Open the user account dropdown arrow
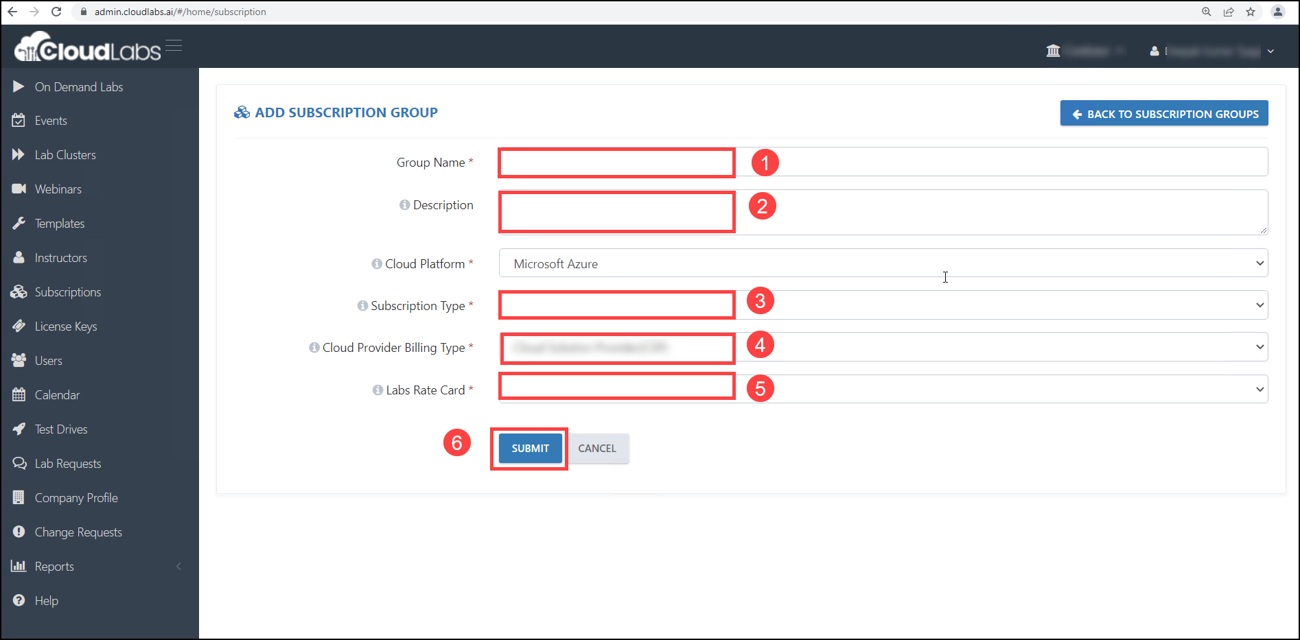 pyautogui.click(x=1270, y=51)
